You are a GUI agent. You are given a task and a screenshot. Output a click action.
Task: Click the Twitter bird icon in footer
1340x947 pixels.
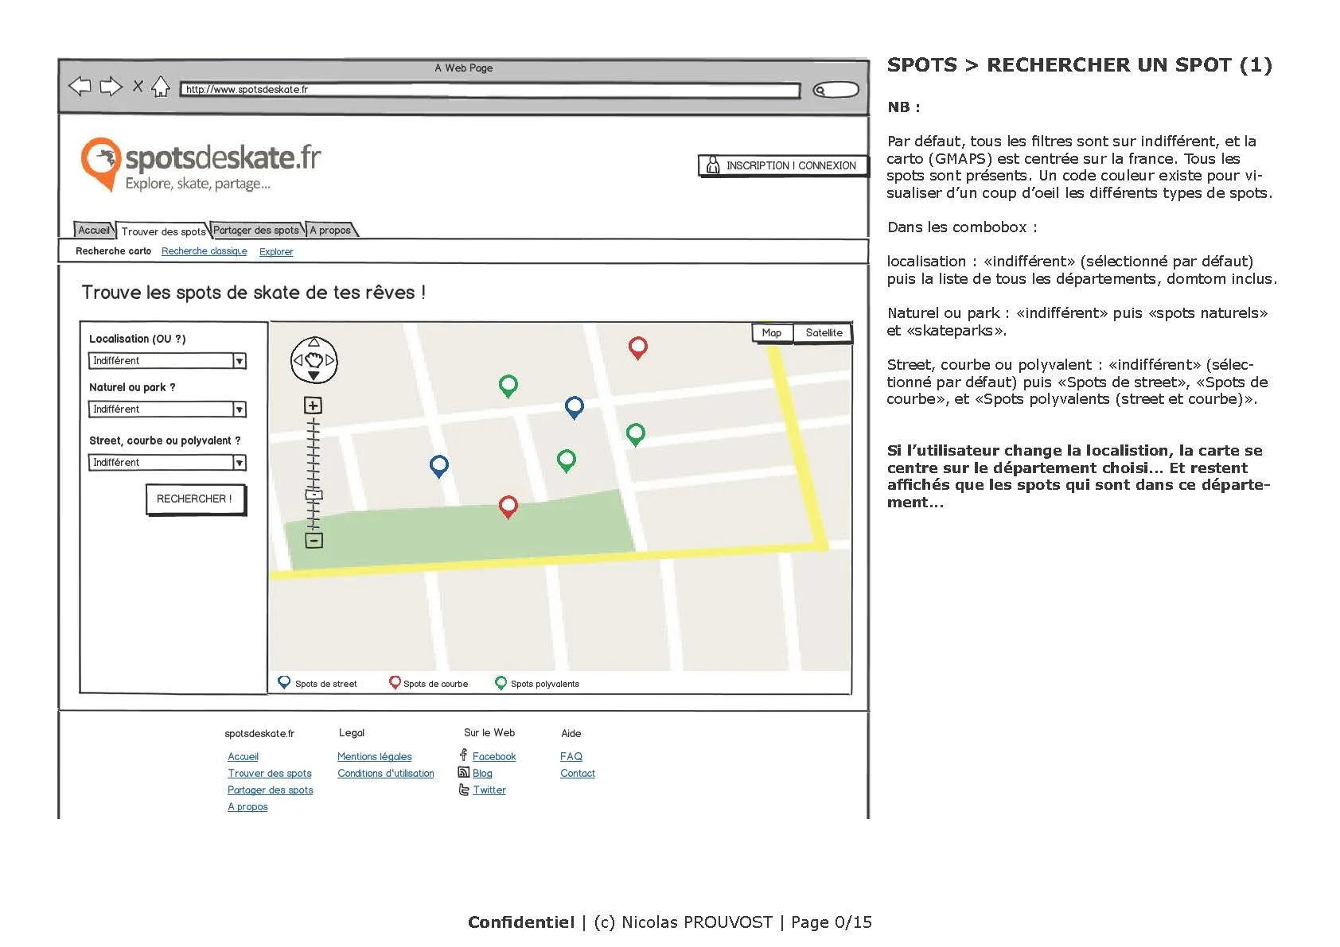coord(464,790)
